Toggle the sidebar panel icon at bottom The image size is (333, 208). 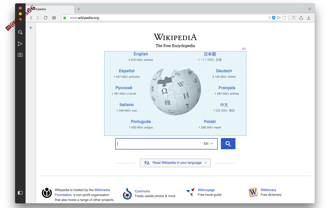click(20, 193)
